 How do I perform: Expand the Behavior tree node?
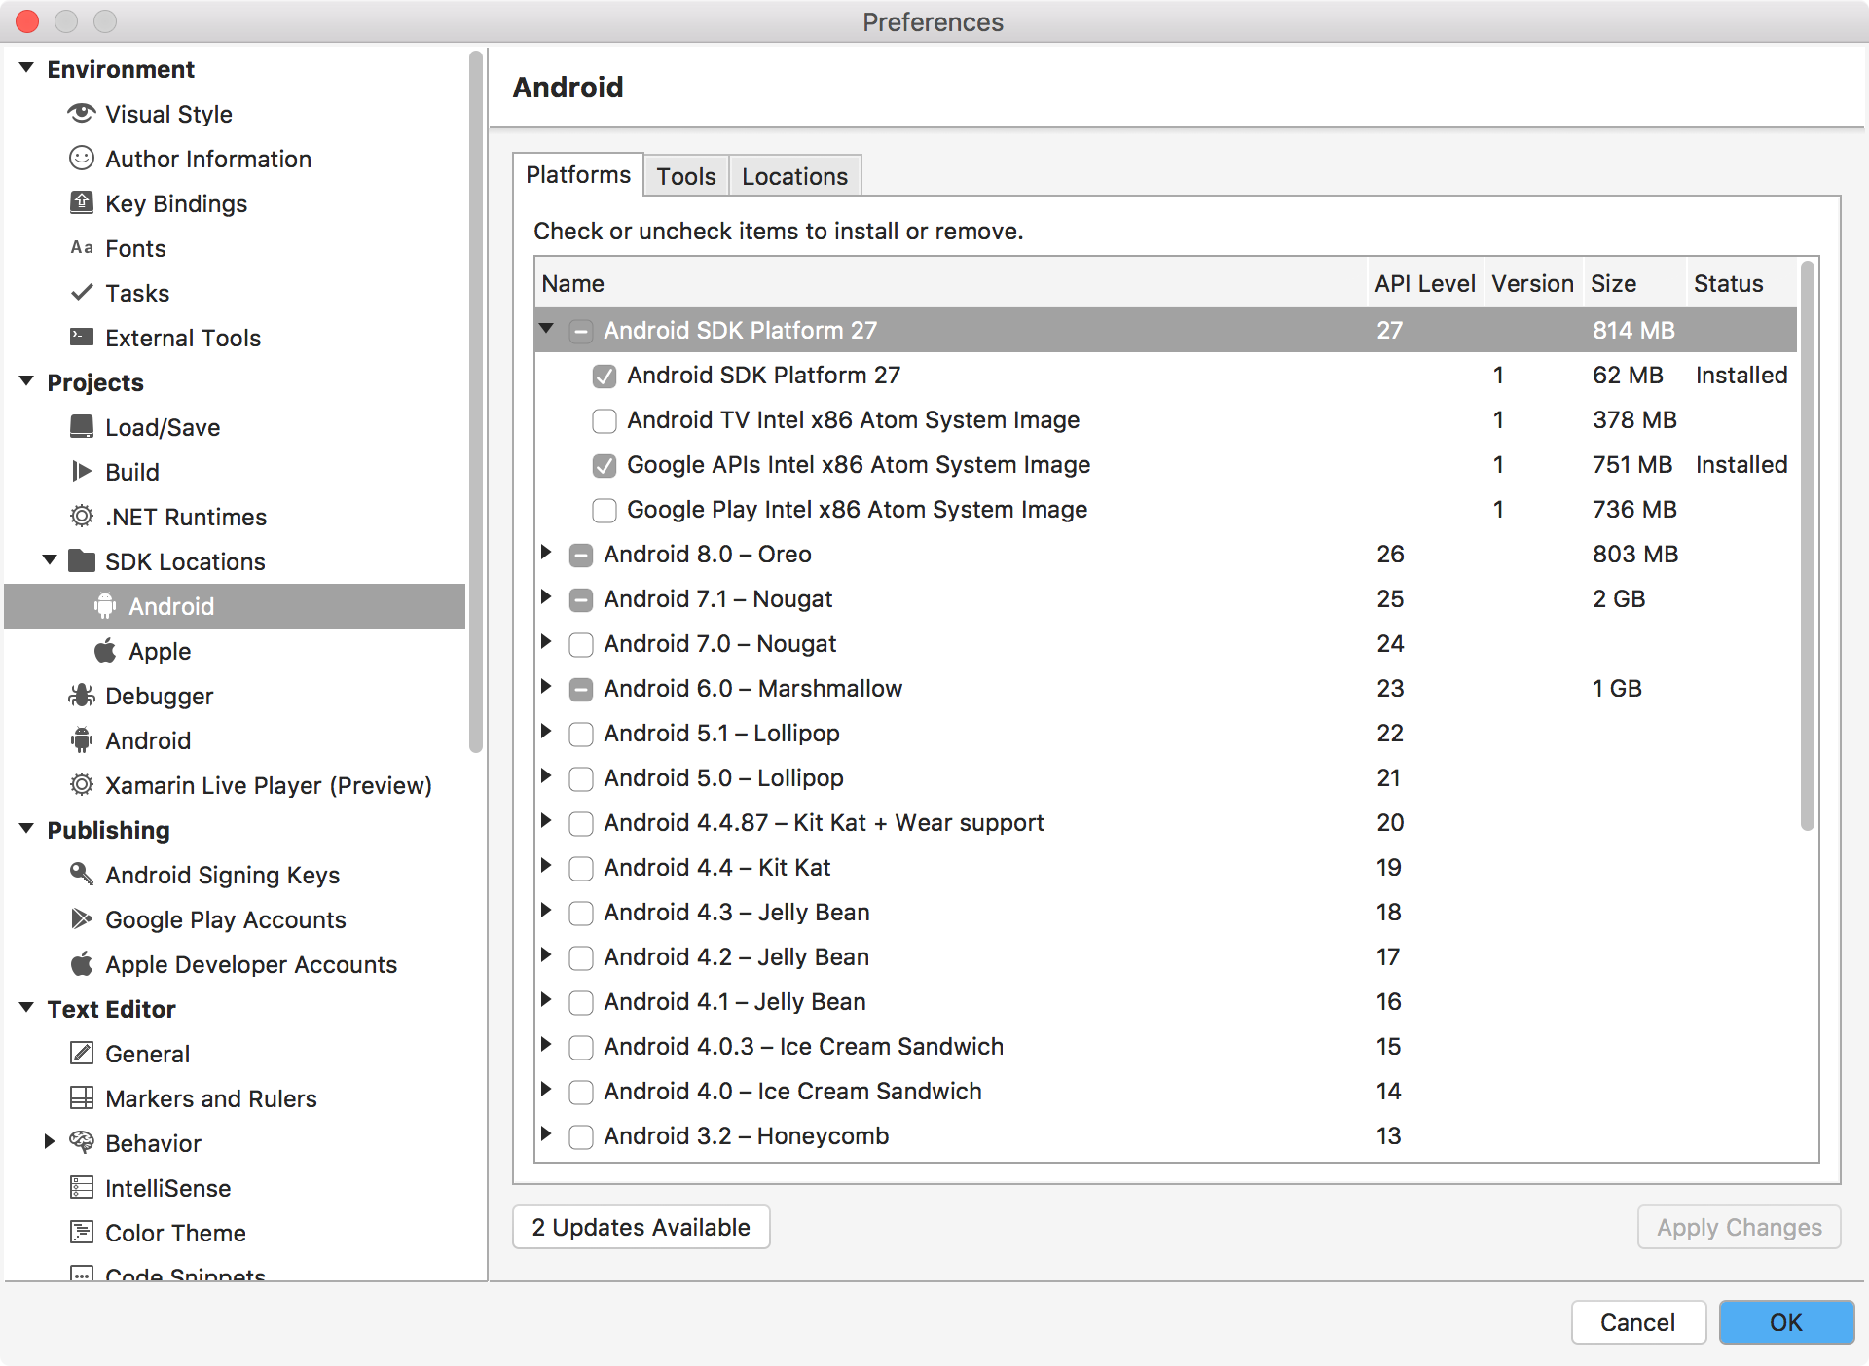(50, 1142)
